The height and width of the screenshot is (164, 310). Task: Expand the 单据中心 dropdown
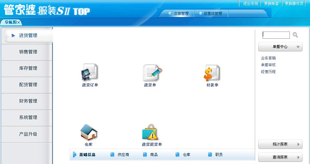280,47
